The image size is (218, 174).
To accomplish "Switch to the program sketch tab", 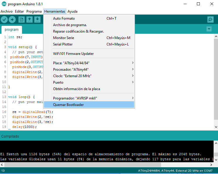I will click(x=12, y=30).
